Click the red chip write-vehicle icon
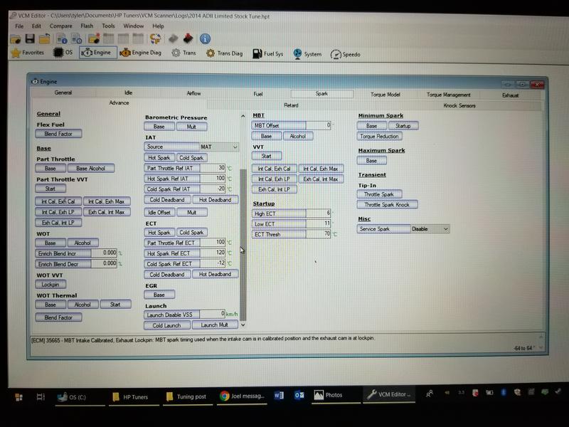The image size is (569, 427). point(188,38)
